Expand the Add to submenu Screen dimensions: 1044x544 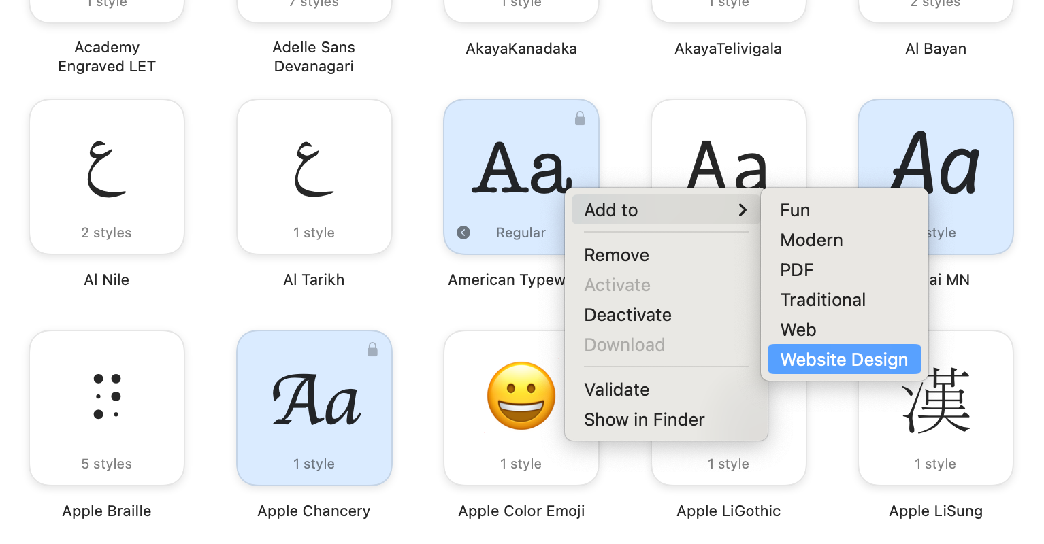click(666, 209)
